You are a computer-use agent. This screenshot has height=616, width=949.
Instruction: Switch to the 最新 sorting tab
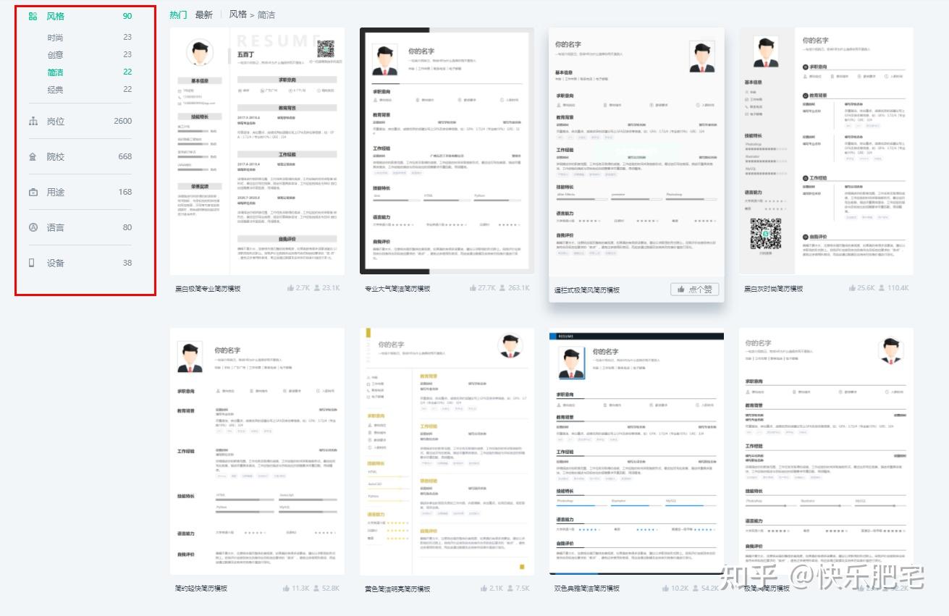(x=203, y=14)
